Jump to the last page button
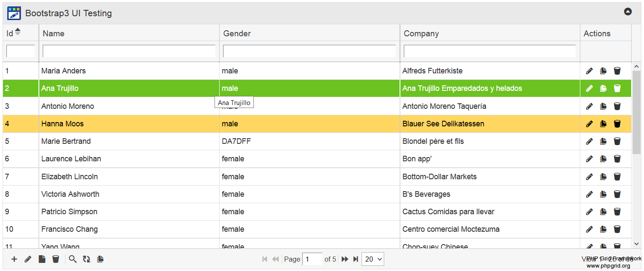Screen dimensions: 644x271 pos(355,259)
